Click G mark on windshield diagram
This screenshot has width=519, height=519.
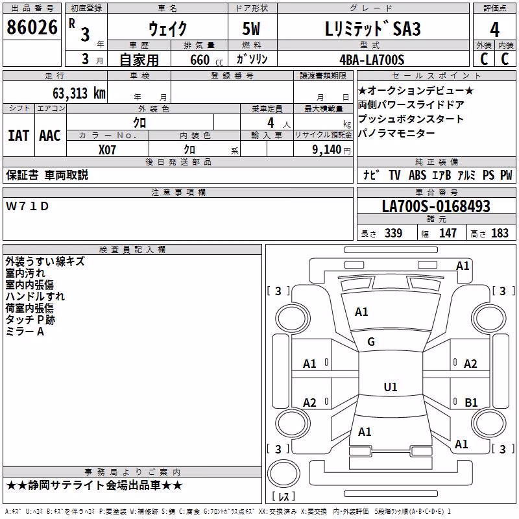(x=371, y=342)
